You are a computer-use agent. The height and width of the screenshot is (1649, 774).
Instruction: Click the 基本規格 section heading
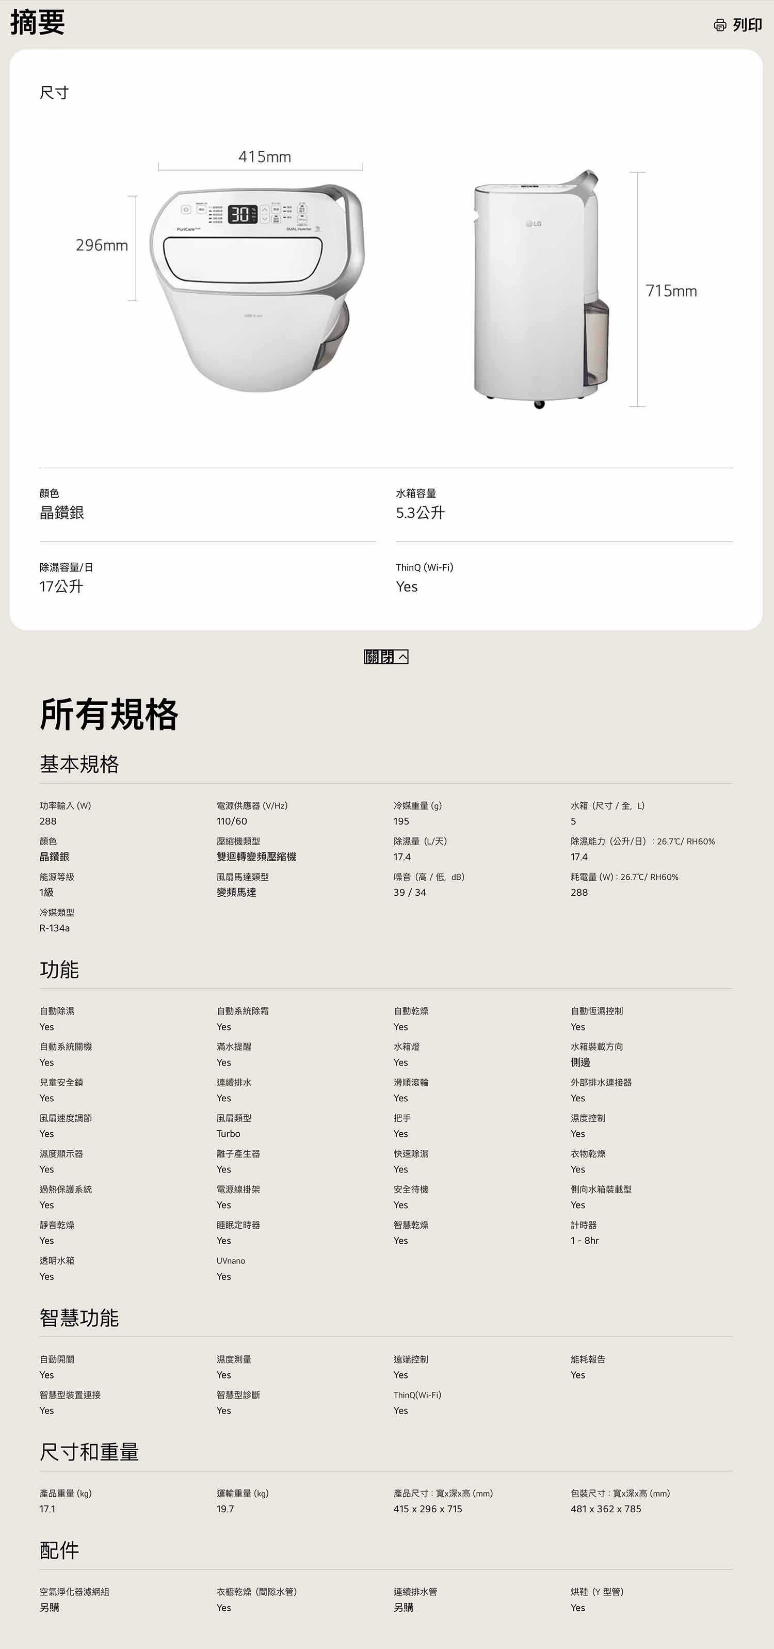(79, 764)
